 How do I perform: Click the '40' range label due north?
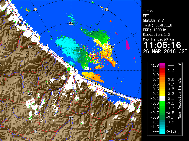point(71,23)
